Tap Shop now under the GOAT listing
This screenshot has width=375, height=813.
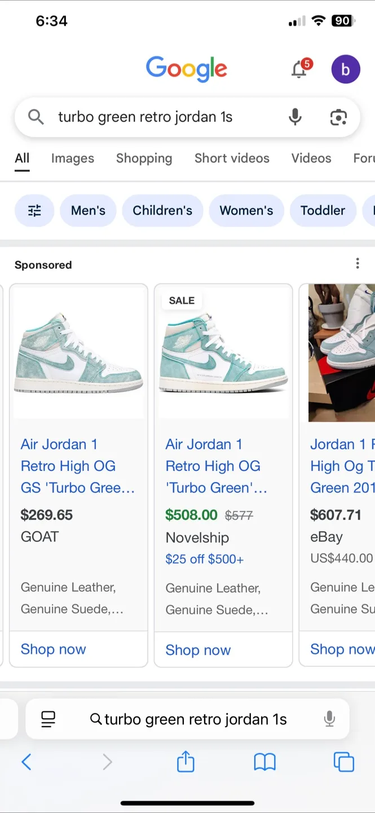tap(53, 649)
